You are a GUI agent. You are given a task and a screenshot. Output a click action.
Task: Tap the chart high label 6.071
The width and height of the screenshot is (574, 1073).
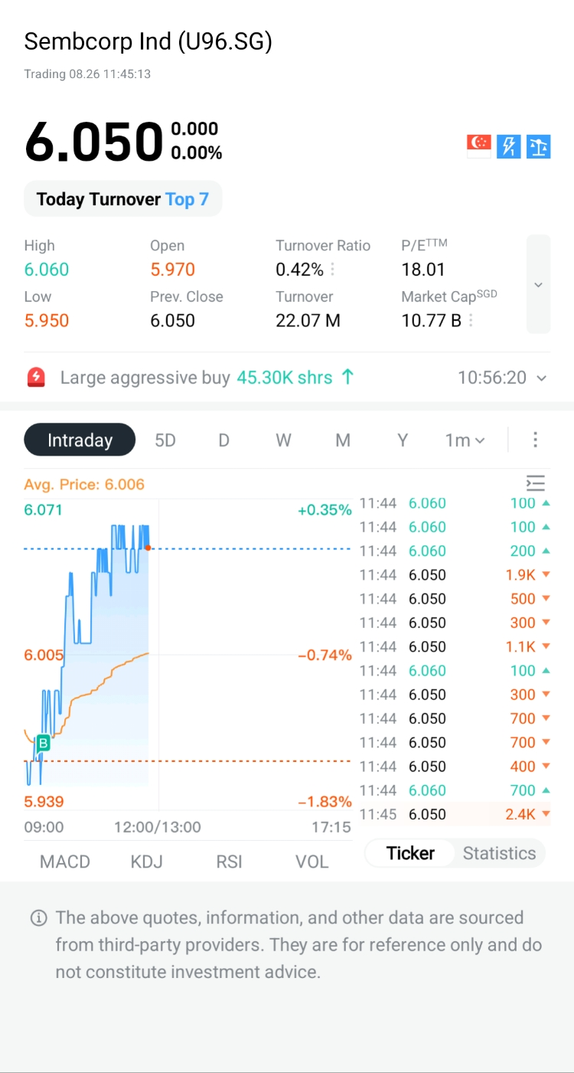point(43,509)
